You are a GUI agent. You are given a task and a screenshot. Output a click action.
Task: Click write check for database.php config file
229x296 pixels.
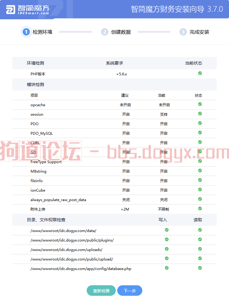click(x=167, y=268)
